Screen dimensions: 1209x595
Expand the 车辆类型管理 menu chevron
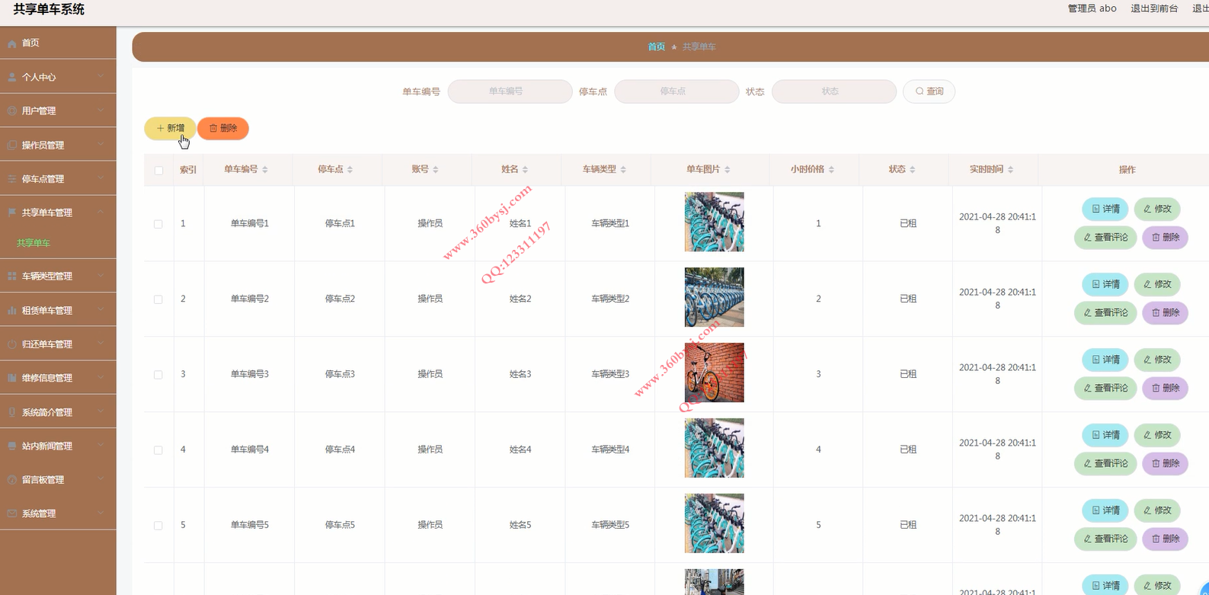[101, 276]
